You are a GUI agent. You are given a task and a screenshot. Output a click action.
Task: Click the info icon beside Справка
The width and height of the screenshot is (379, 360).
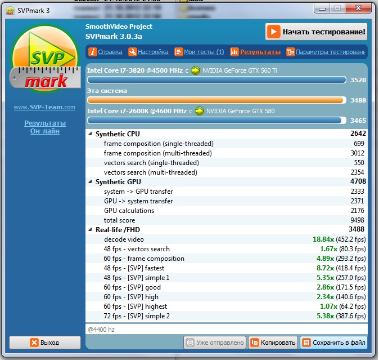click(93, 52)
